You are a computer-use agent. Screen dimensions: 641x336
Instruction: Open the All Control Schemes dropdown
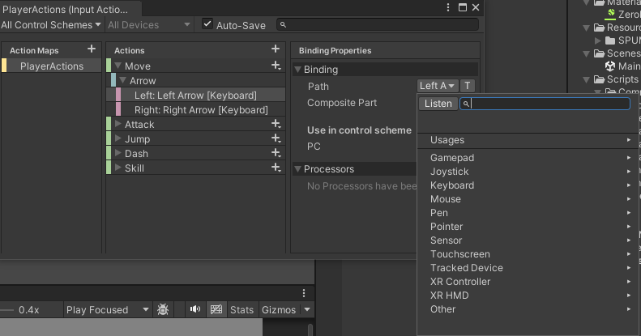[x=52, y=25]
